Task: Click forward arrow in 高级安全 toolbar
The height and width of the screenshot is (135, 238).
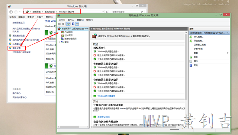Action: tap(63, 24)
